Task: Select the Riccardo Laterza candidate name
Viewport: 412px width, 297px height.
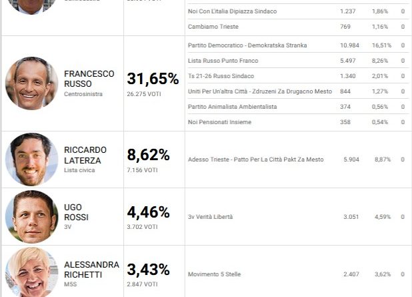Action: click(x=85, y=155)
